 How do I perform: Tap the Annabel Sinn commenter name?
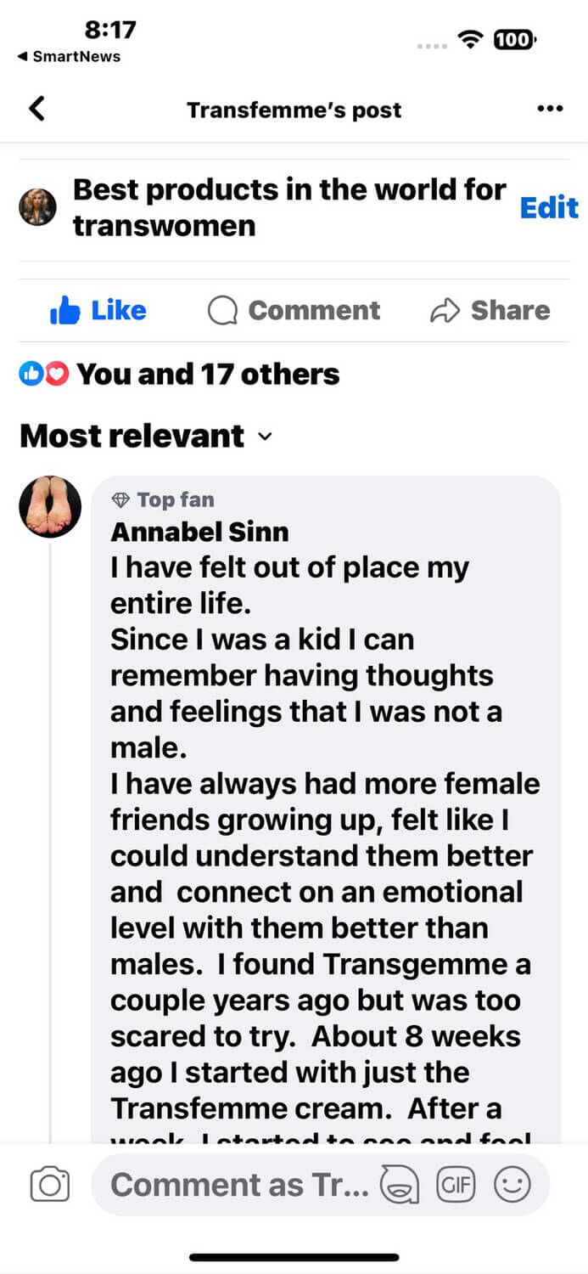(199, 533)
